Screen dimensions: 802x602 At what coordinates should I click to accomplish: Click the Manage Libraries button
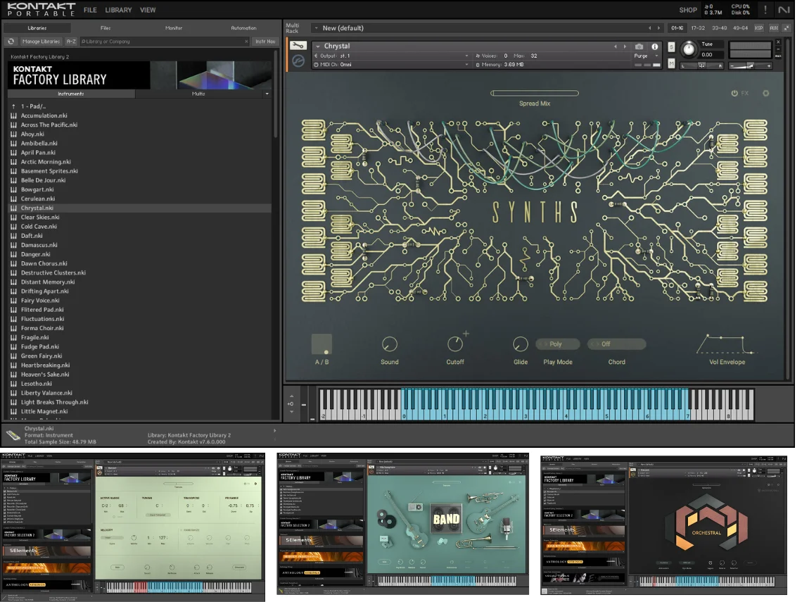pos(41,42)
